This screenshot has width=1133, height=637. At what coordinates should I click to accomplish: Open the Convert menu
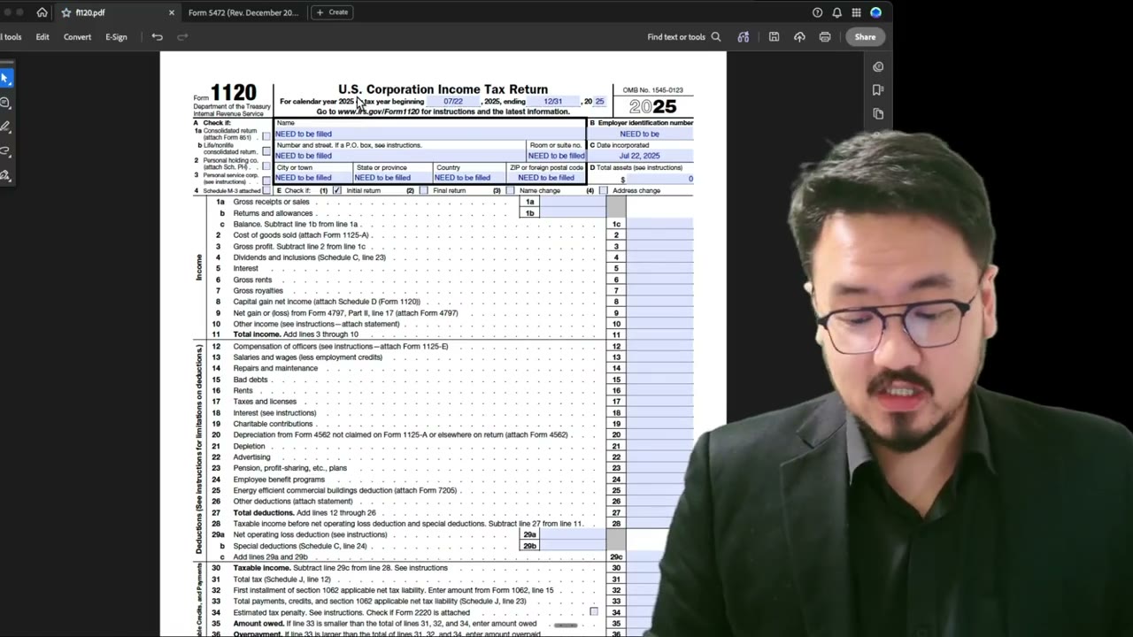(77, 37)
